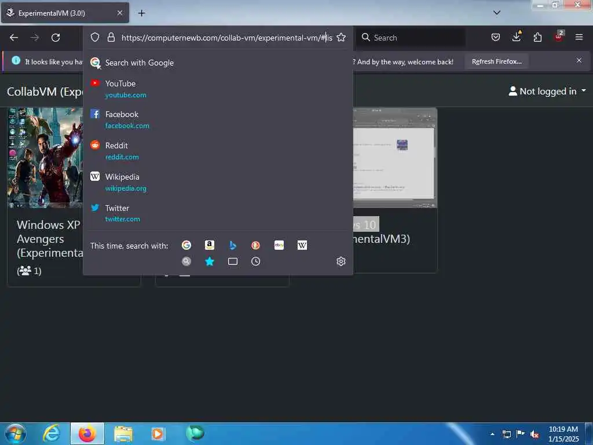Click Firefox button on the taskbar
This screenshot has height=445, width=593.
click(x=87, y=433)
